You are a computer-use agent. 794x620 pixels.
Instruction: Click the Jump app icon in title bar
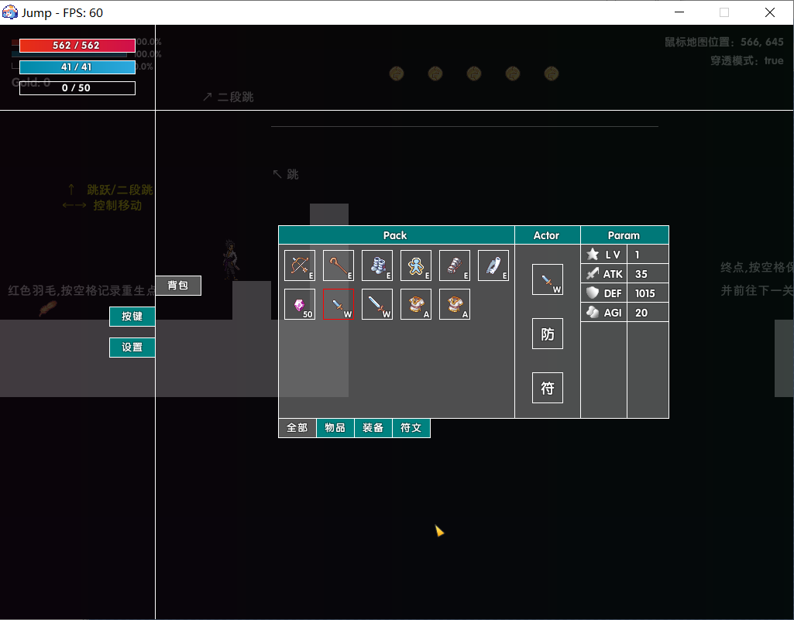(x=9, y=12)
